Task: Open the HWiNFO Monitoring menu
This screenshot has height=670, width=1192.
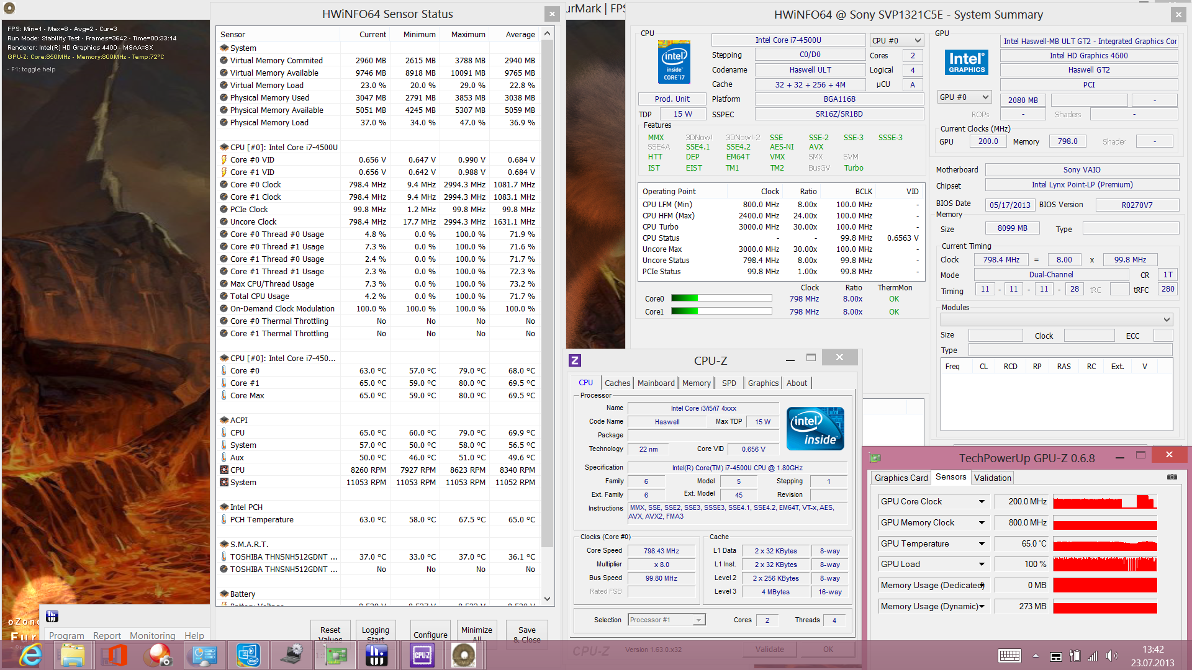Action: (x=152, y=635)
